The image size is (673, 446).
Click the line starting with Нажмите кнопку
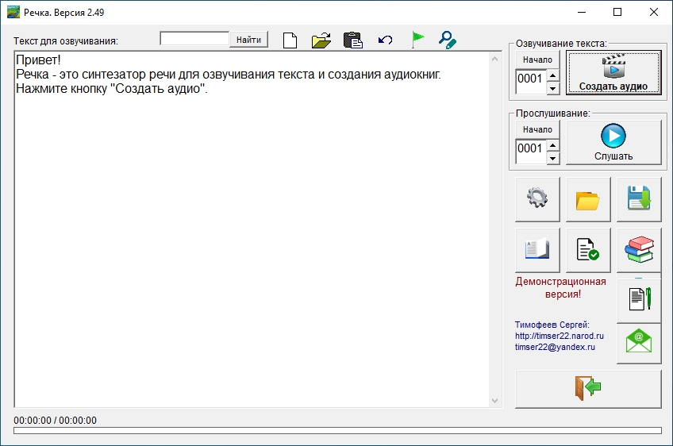[112, 88]
